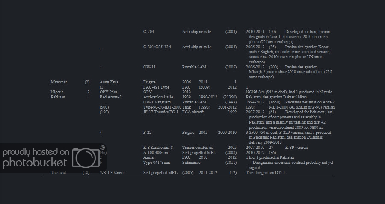Click the 'WS-1 302mm' entry
This screenshot has width=385, height=204.
click(x=112, y=173)
